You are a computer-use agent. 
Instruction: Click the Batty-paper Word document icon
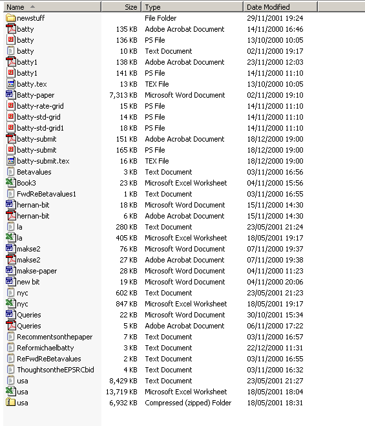(10, 95)
